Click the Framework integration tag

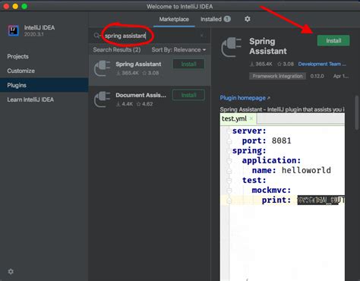tap(277, 76)
